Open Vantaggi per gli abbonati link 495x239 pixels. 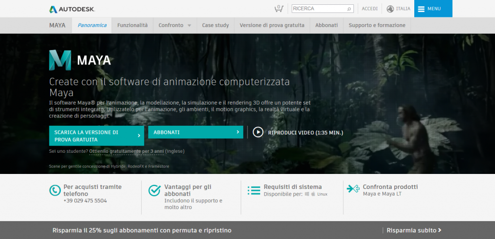[188, 190]
